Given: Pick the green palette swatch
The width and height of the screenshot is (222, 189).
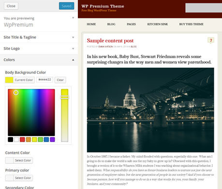Looking at the screenshot, I should [x=40, y=140].
